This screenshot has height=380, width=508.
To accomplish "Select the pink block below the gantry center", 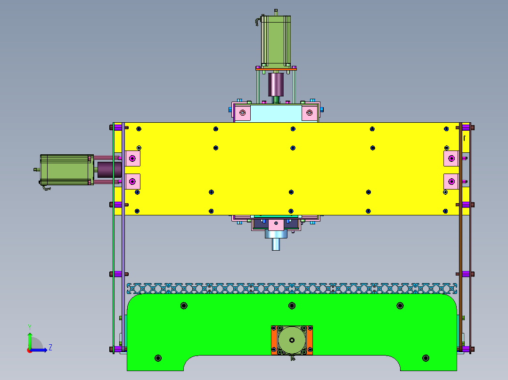I will [276, 224].
